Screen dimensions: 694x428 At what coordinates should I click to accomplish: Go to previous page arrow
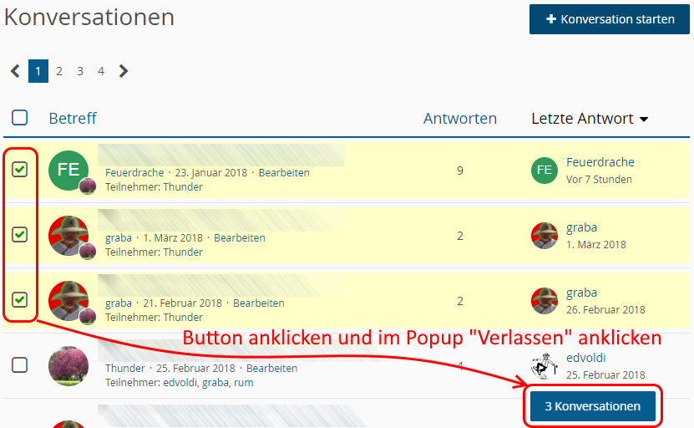coord(16,71)
